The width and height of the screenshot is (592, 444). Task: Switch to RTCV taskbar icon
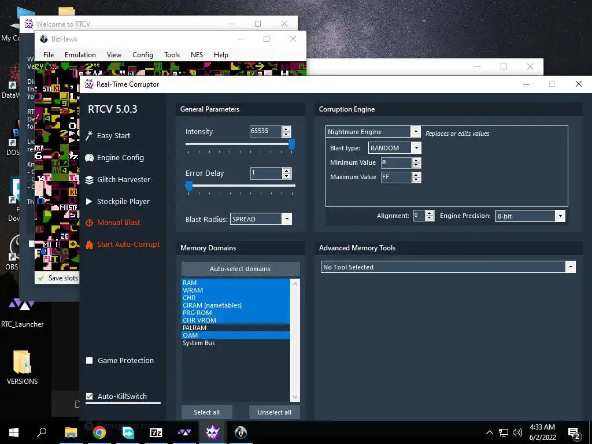pos(213,432)
